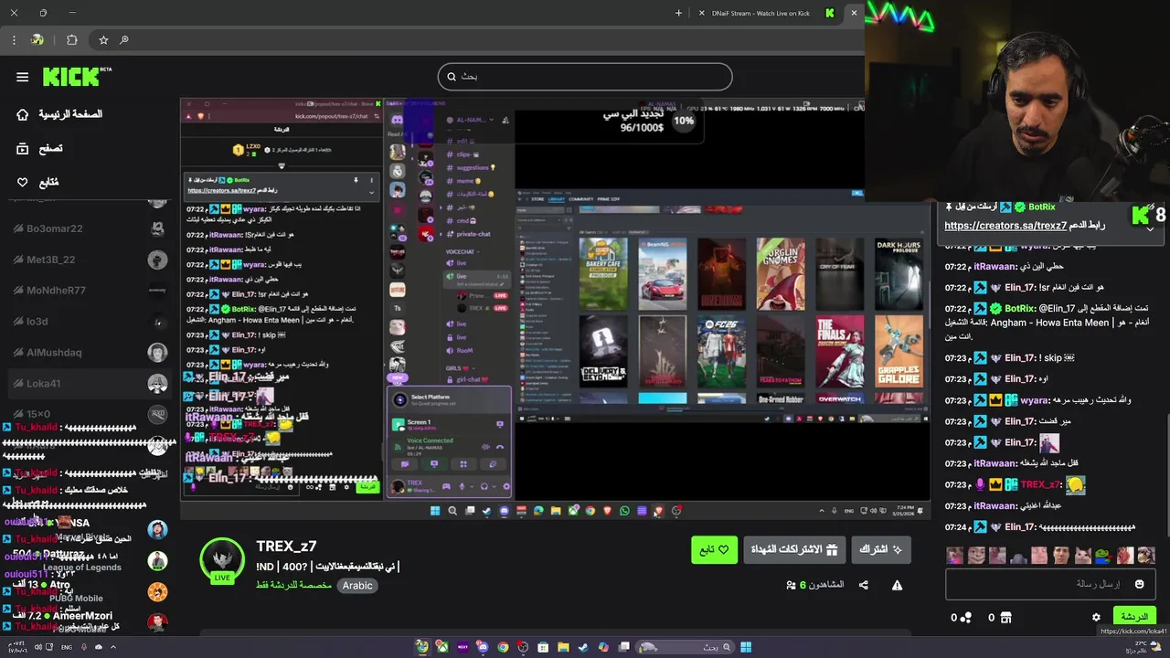Open a new browser tab
1170x658 pixels.
pyautogui.click(x=678, y=13)
